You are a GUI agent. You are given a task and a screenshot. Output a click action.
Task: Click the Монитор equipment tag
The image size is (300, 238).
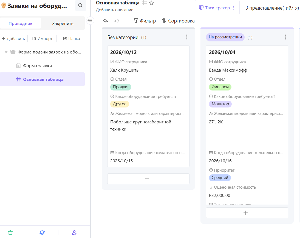click(x=220, y=104)
